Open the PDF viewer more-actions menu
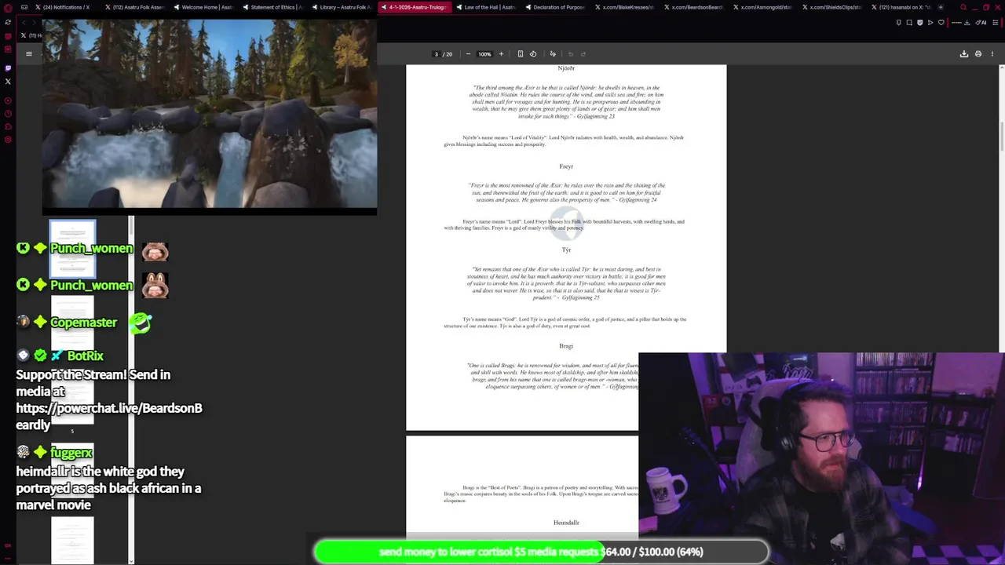Viewport: 1005px width, 565px height. [992, 54]
